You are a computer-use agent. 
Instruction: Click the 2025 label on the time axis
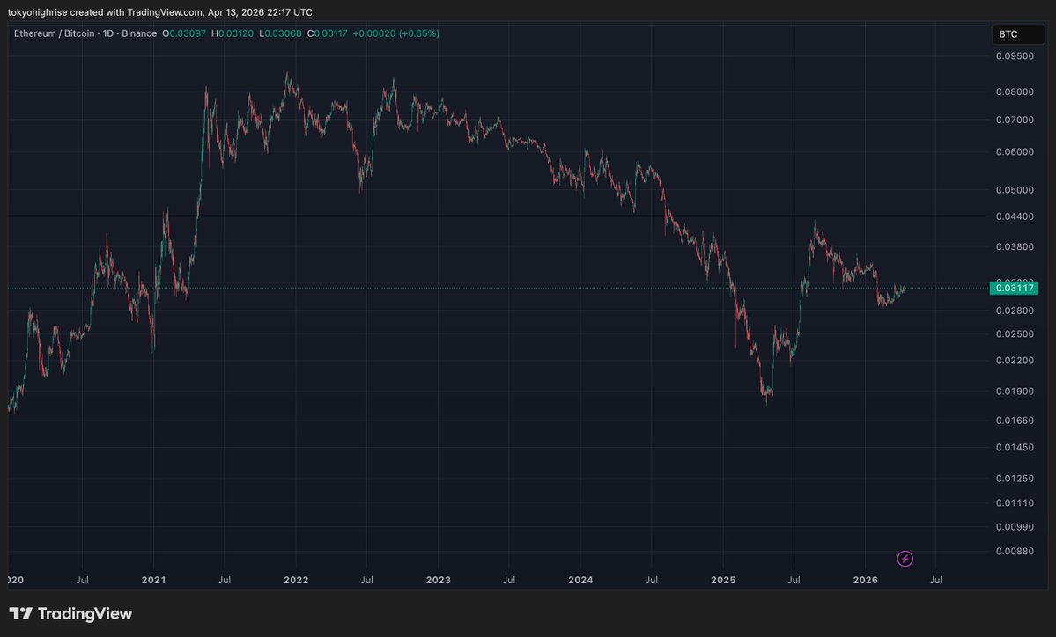[x=723, y=580]
